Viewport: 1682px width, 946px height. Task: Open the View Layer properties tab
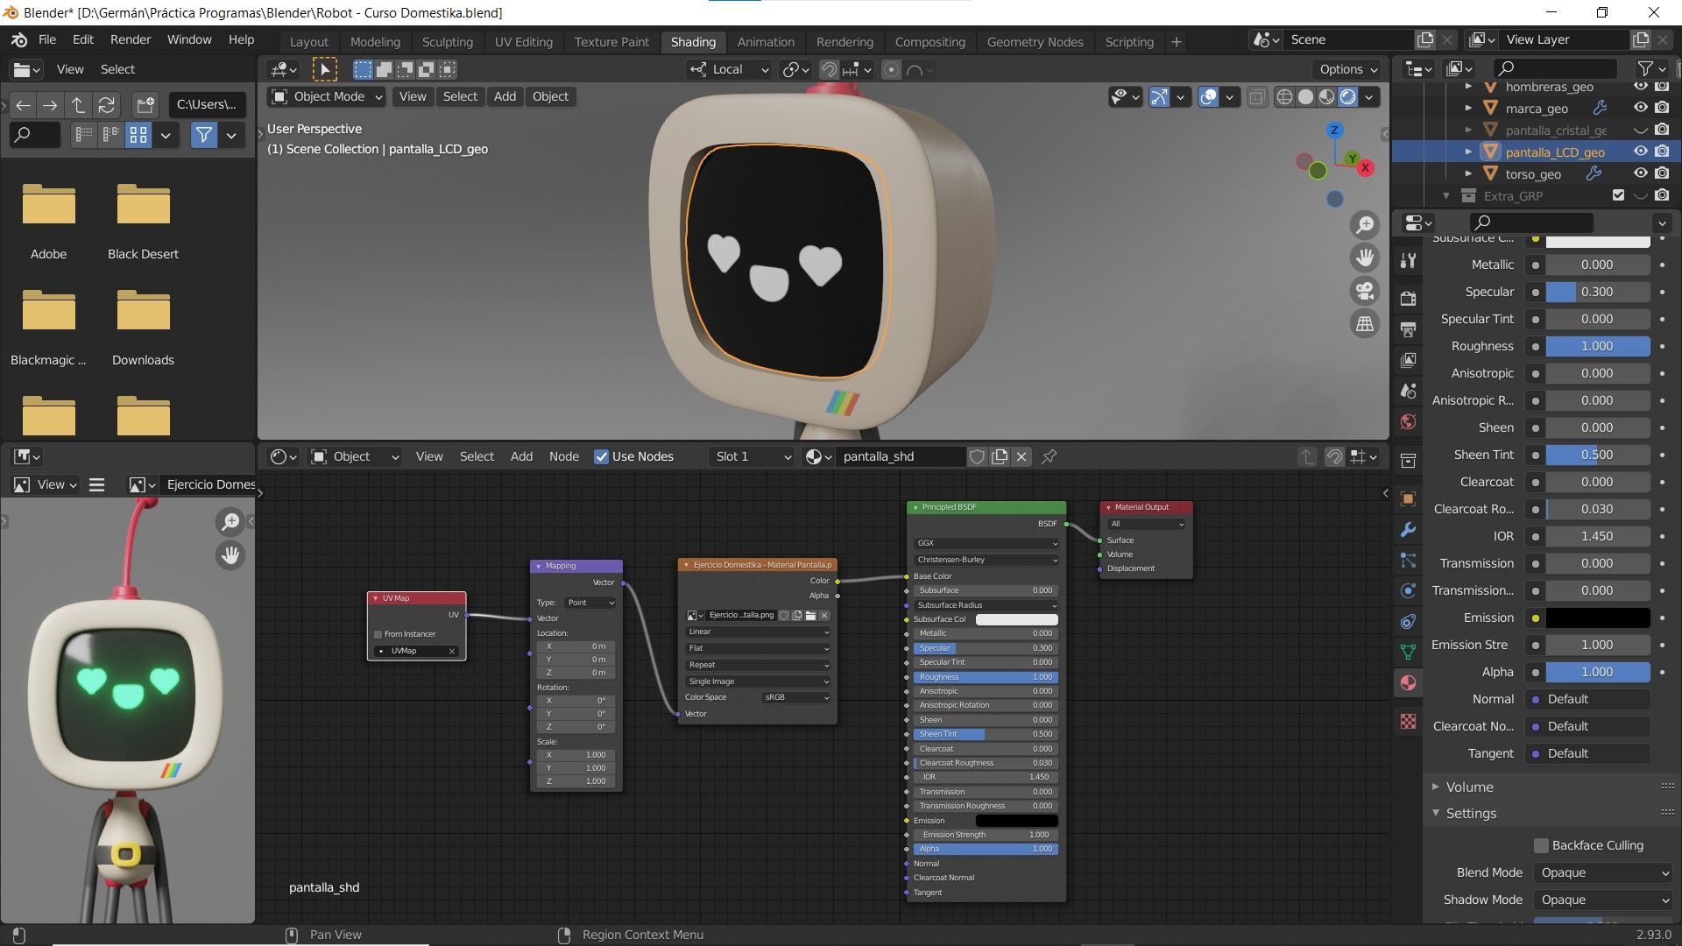(1408, 360)
